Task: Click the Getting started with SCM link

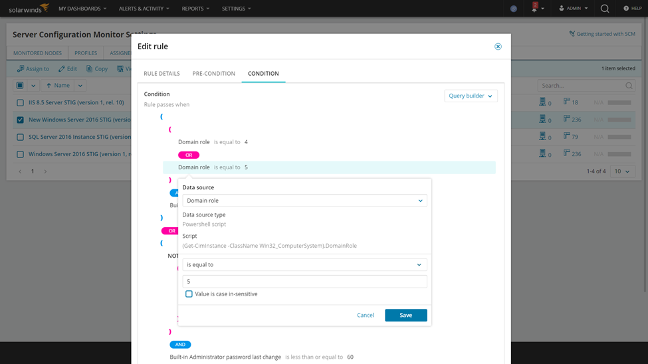Action: click(x=602, y=34)
